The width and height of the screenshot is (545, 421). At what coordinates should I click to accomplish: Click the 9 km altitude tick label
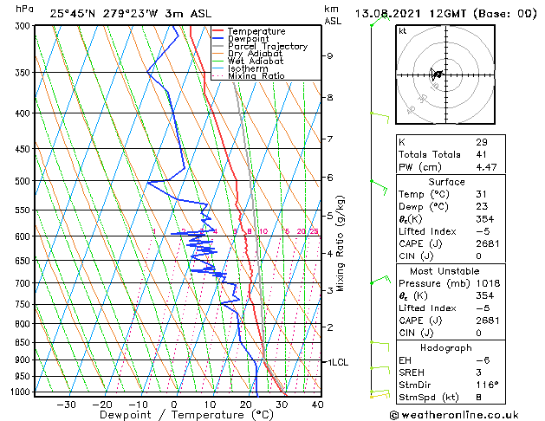(330, 56)
